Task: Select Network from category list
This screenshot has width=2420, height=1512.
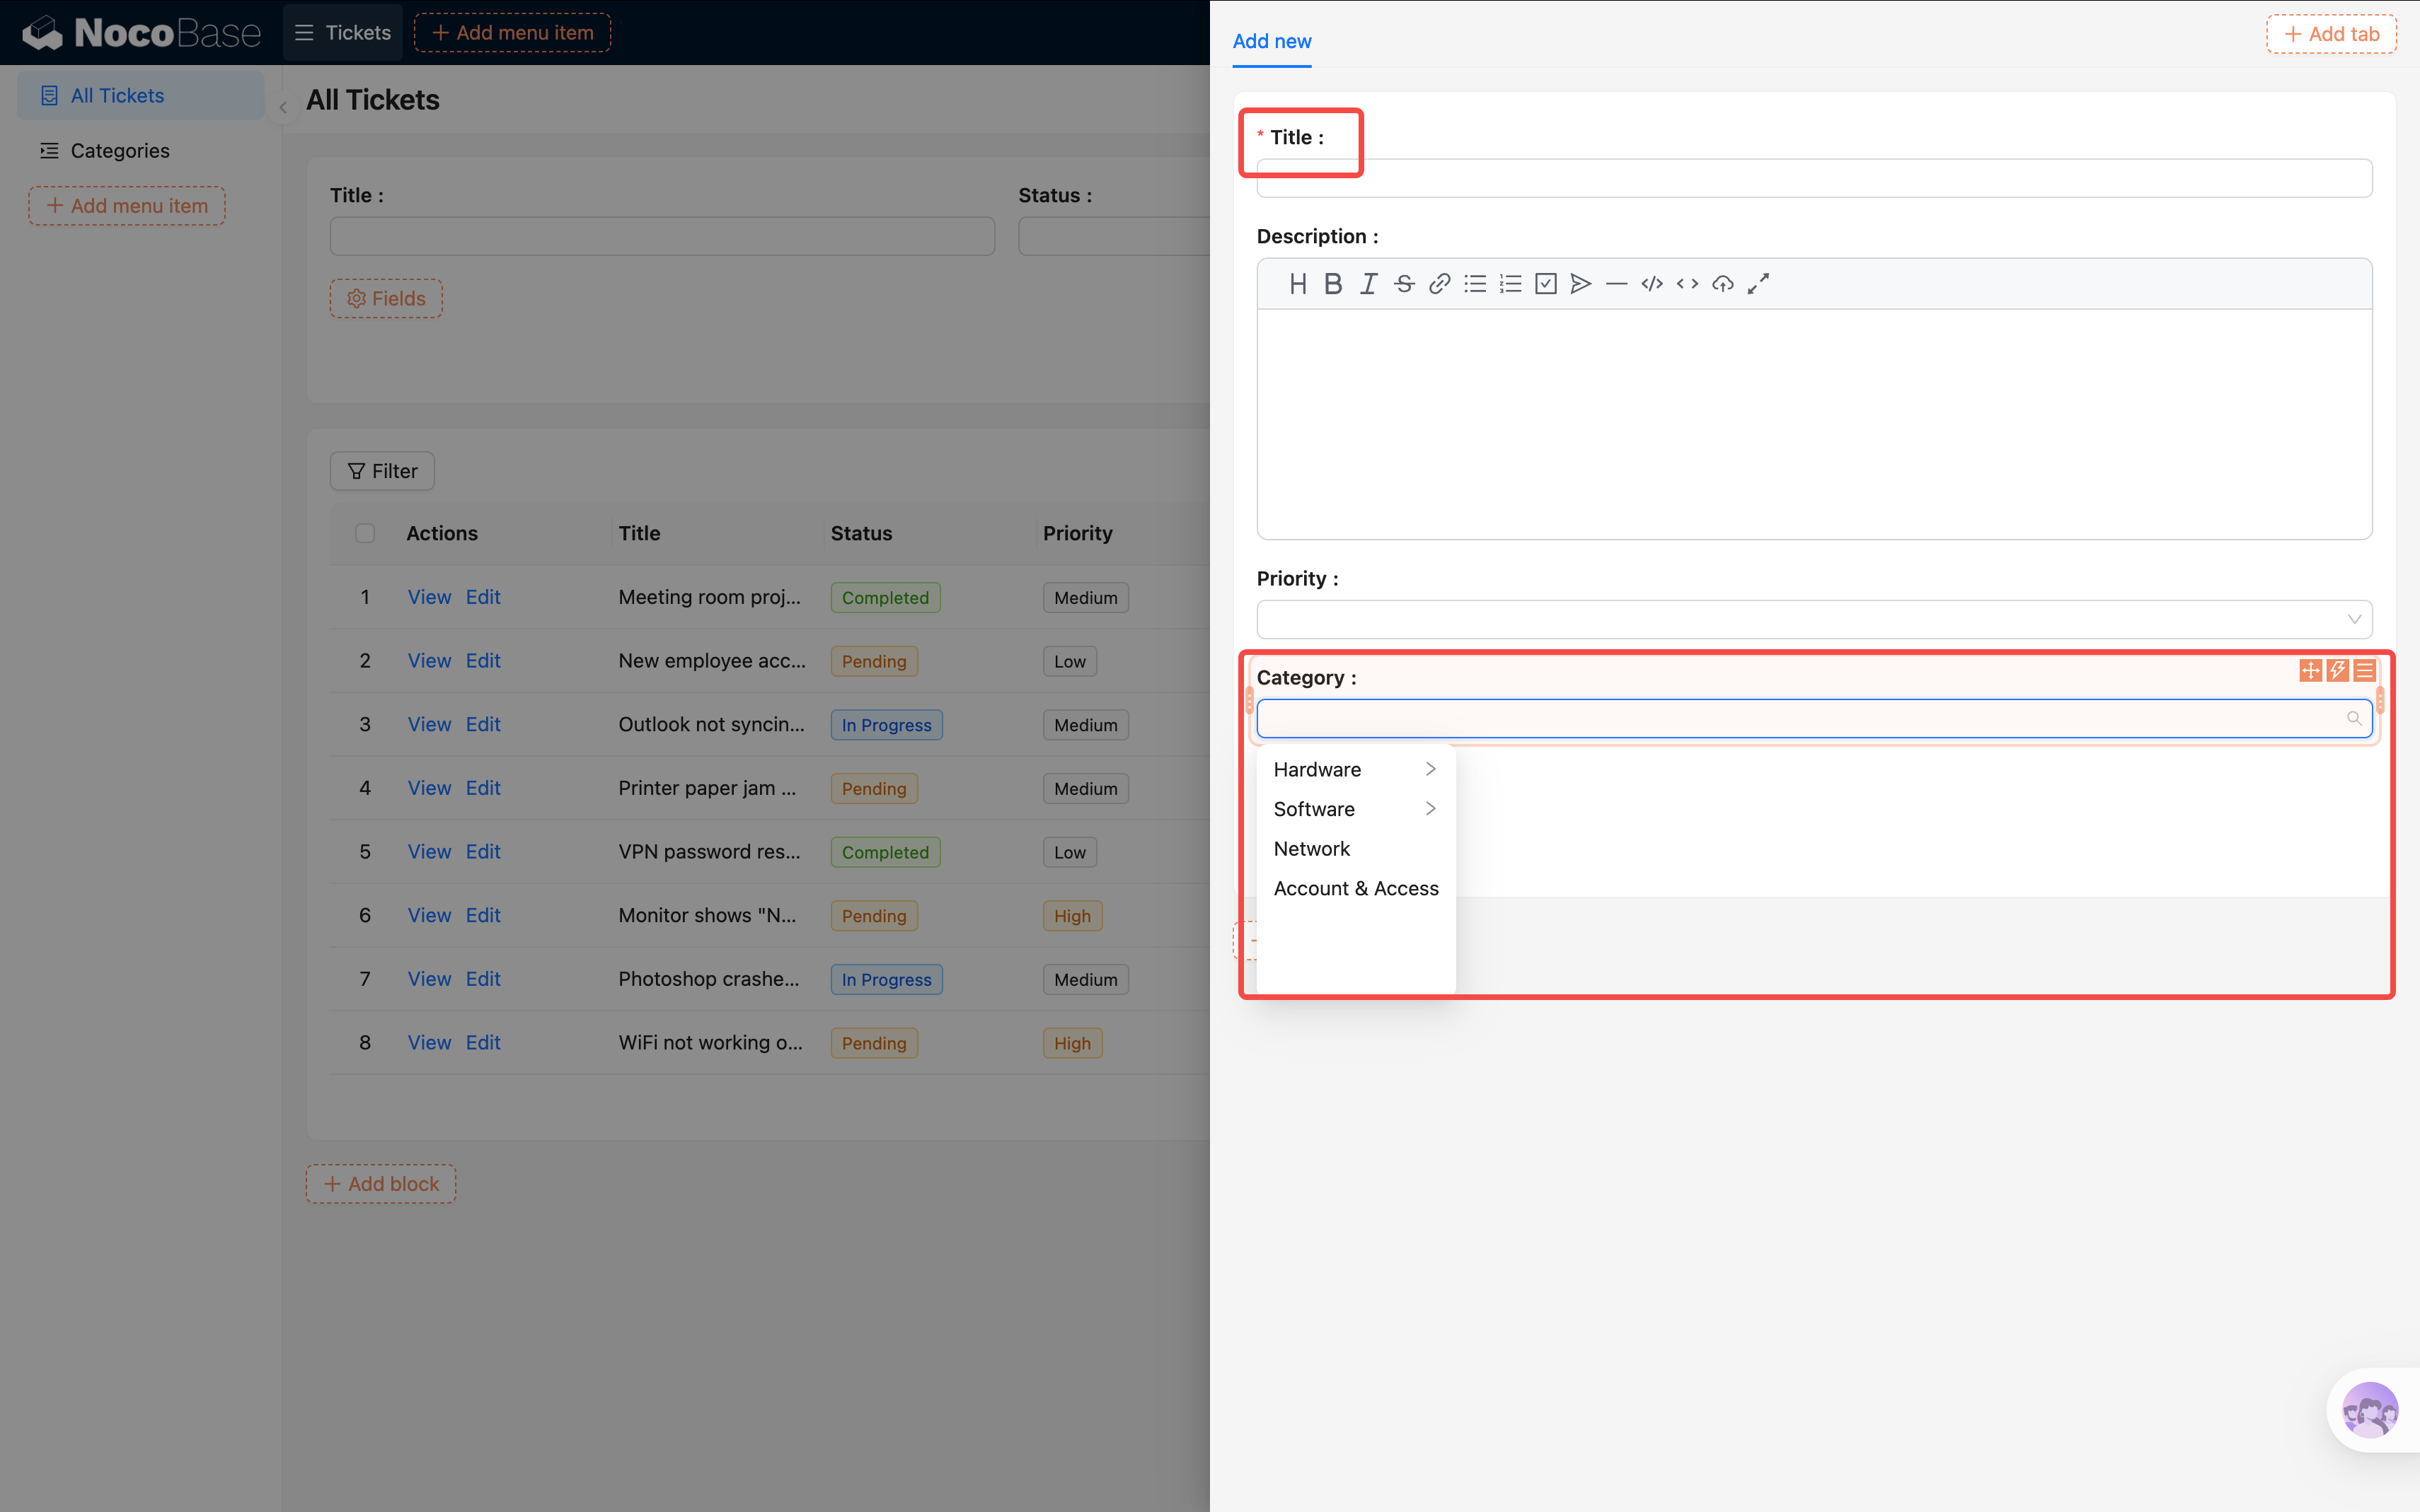Action: click(x=1312, y=849)
